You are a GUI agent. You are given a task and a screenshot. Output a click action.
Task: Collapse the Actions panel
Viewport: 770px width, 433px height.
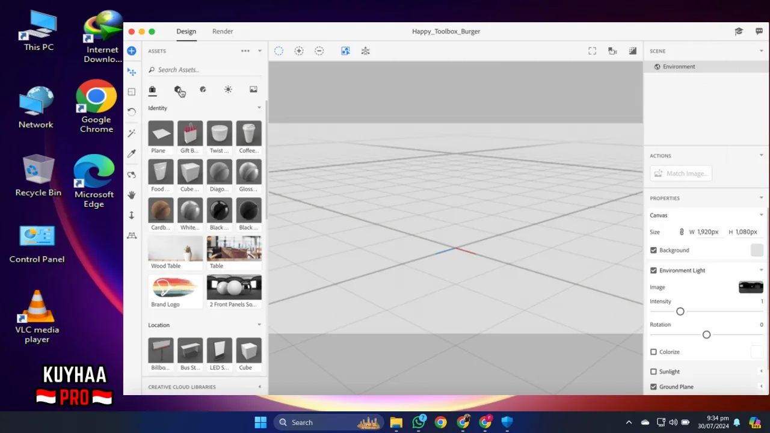click(761, 156)
